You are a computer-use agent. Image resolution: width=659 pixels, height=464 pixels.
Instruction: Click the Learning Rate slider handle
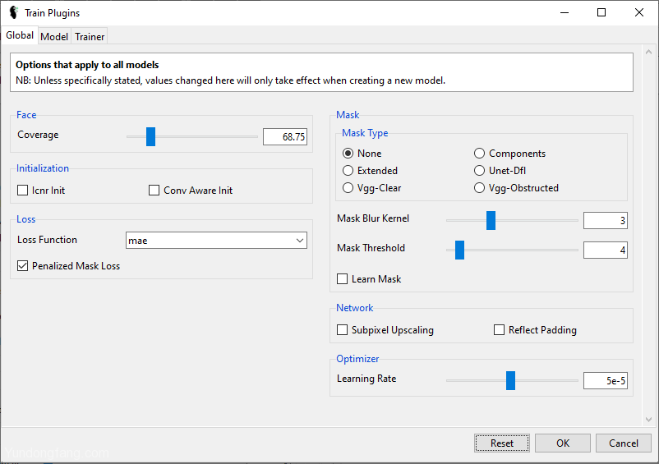(x=510, y=380)
